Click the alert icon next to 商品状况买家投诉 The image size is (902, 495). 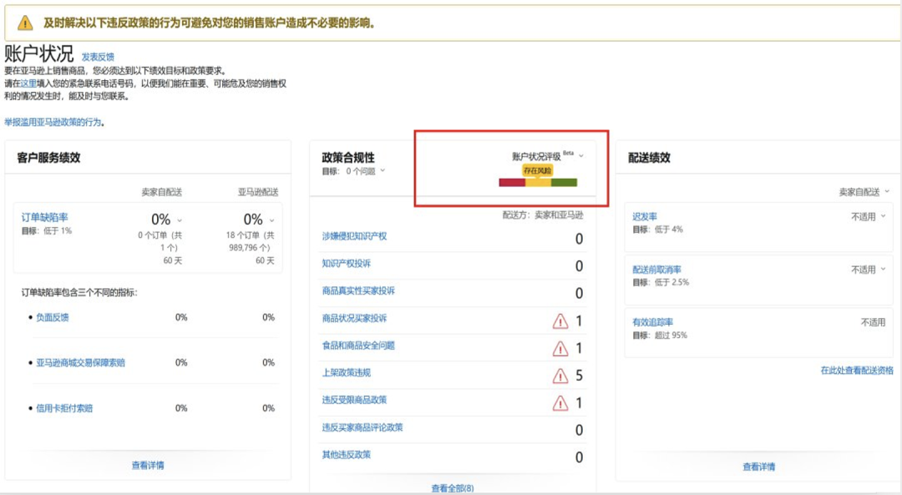point(561,321)
